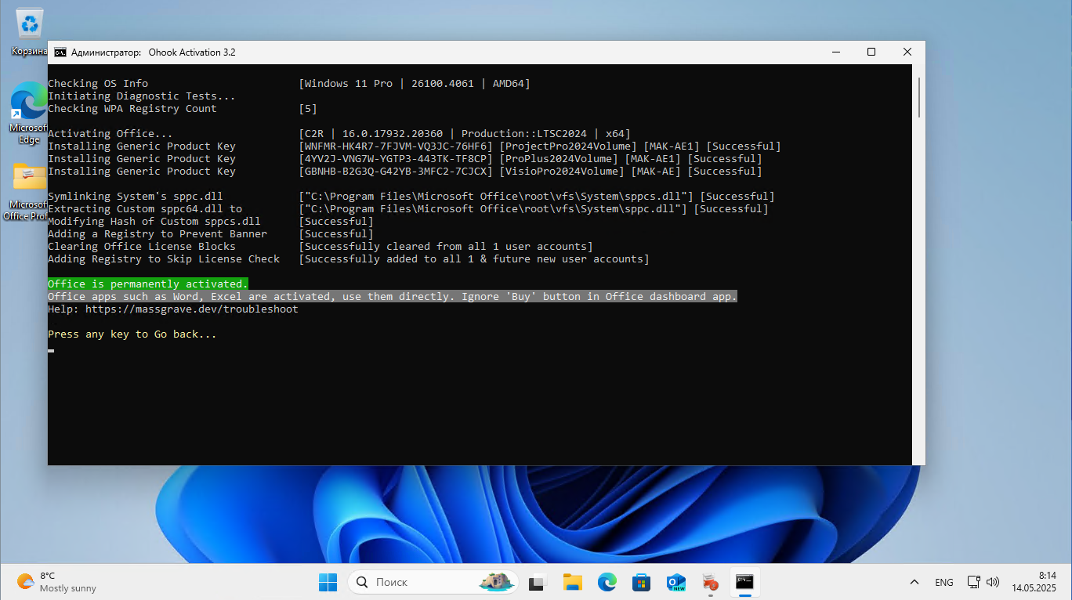Open Outlook (new) from the taskbar
1072x600 pixels.
[x=675, y=582]
